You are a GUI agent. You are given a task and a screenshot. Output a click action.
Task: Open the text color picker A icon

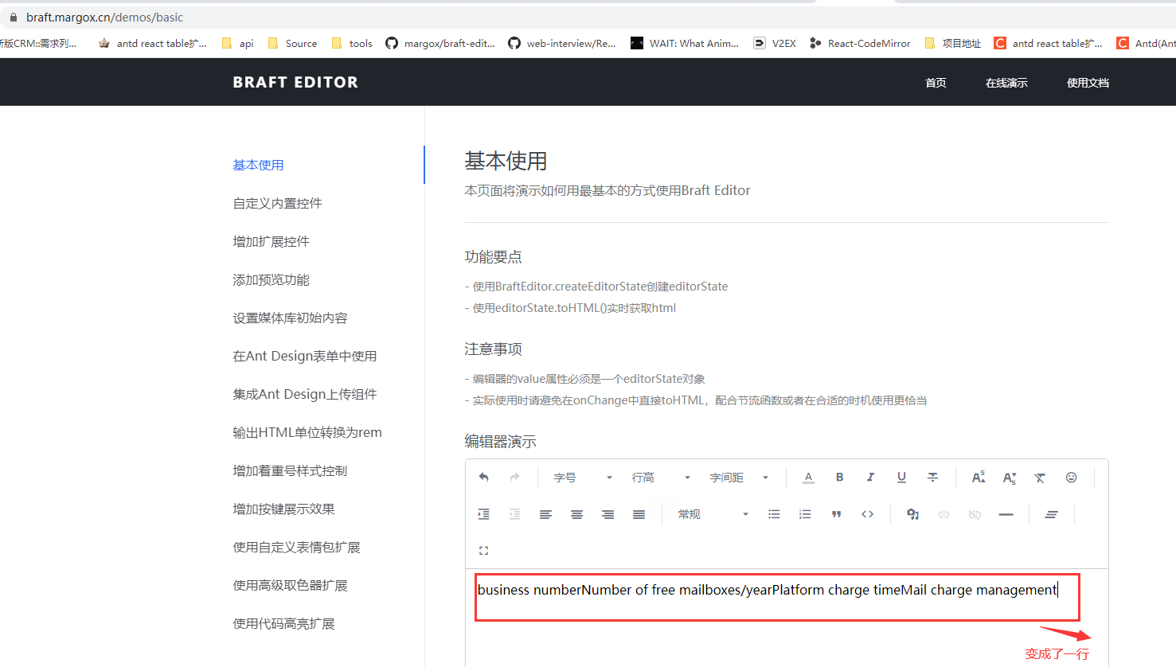click(x=808, y=477)
